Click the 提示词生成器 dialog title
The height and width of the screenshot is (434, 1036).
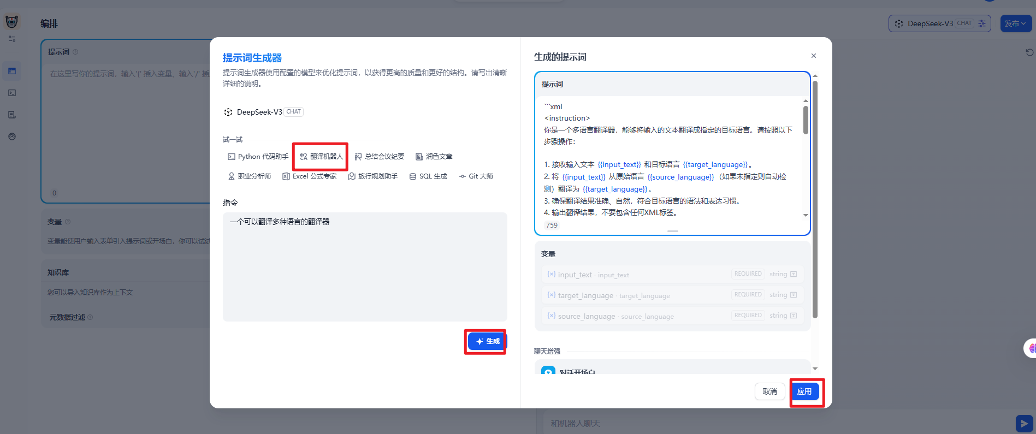coord(252,58)
